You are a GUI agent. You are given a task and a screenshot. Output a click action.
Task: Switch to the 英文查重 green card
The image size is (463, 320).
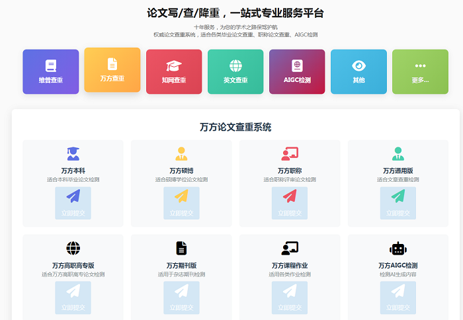(x=235, y=71)
